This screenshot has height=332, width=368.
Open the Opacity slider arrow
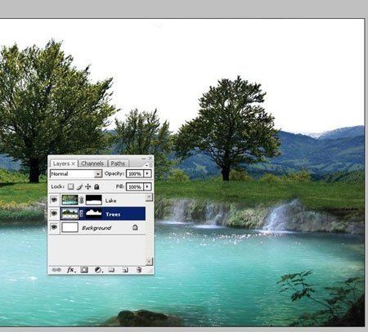click(147, 173)
